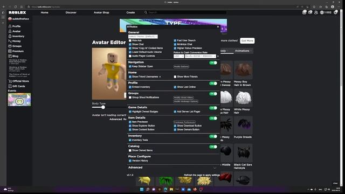Close the BTRoblox settings panel
The height and width of the screenshot is (194, 345).
pos(218,27)
